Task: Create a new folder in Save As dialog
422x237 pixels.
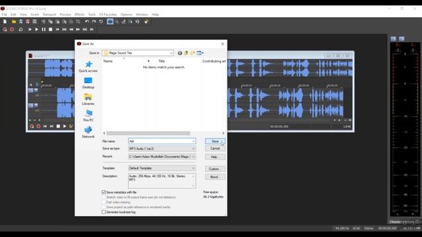Action: [193, 53]
